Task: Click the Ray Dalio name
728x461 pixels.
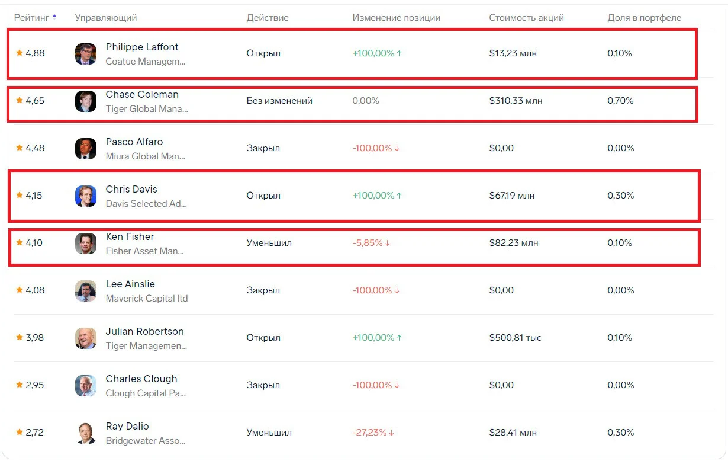Action: 127,426
